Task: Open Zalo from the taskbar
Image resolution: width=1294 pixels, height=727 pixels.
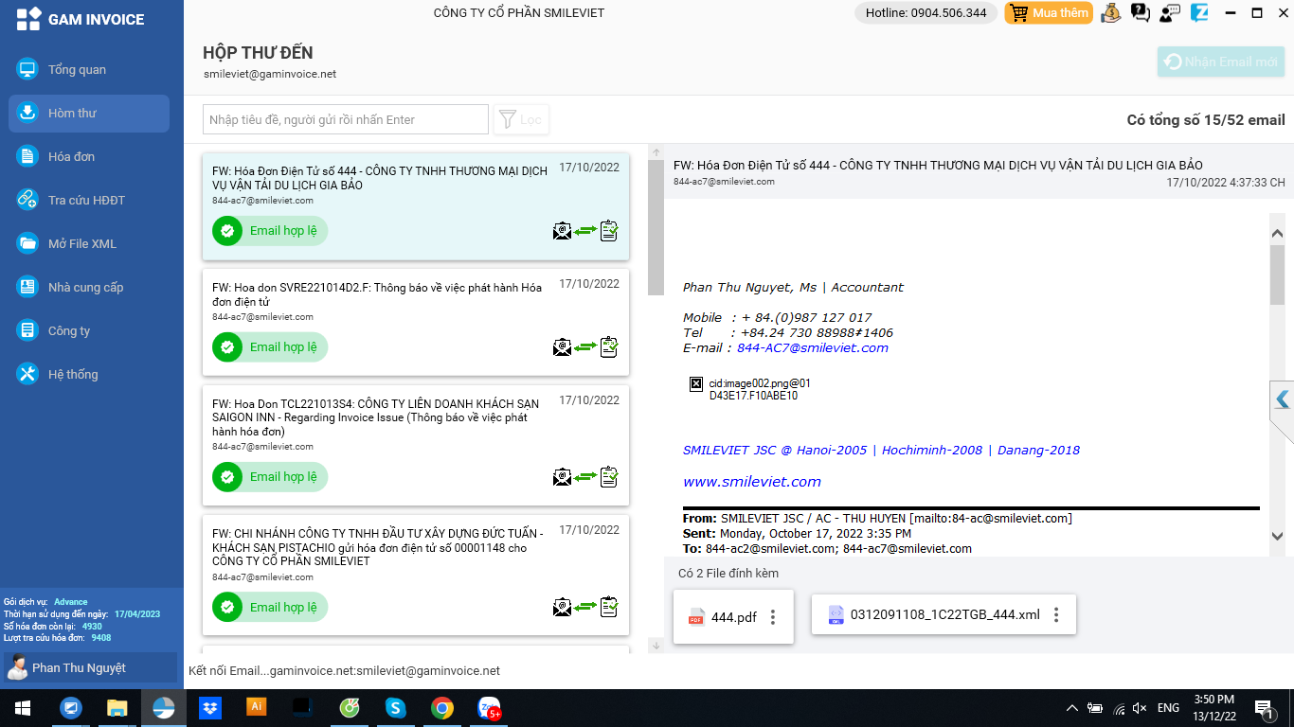Action: click(x=489, y=708)
